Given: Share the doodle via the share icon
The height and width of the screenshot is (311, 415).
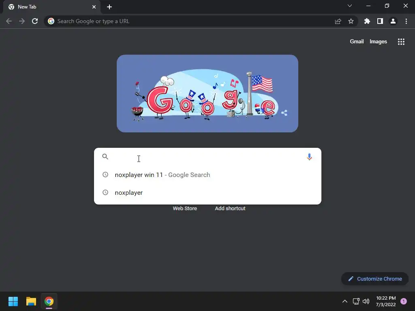Looking at the screenshot, I should tap(284, 113).
